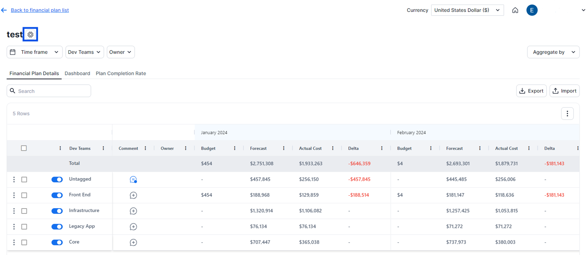Image resolution: width=586 pixels, height=255 pixels.
Task: Add comment on Infrastructure row
Action: [x=133, y=211]
